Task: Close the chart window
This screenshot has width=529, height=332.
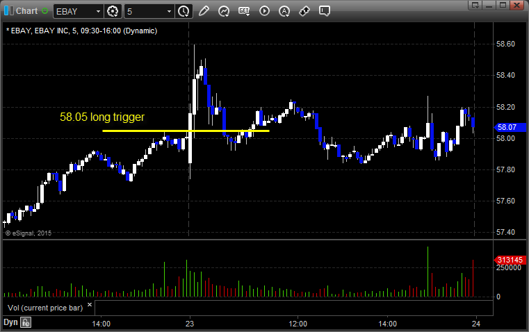Action: [x=516, y=5]
